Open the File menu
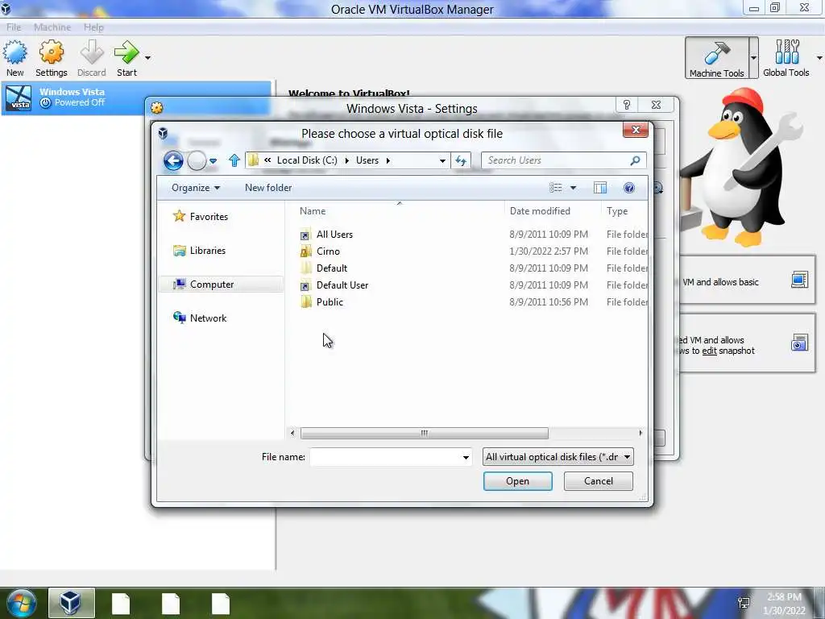The height and width of the screenshot is (619, 825). pos(14,27)
